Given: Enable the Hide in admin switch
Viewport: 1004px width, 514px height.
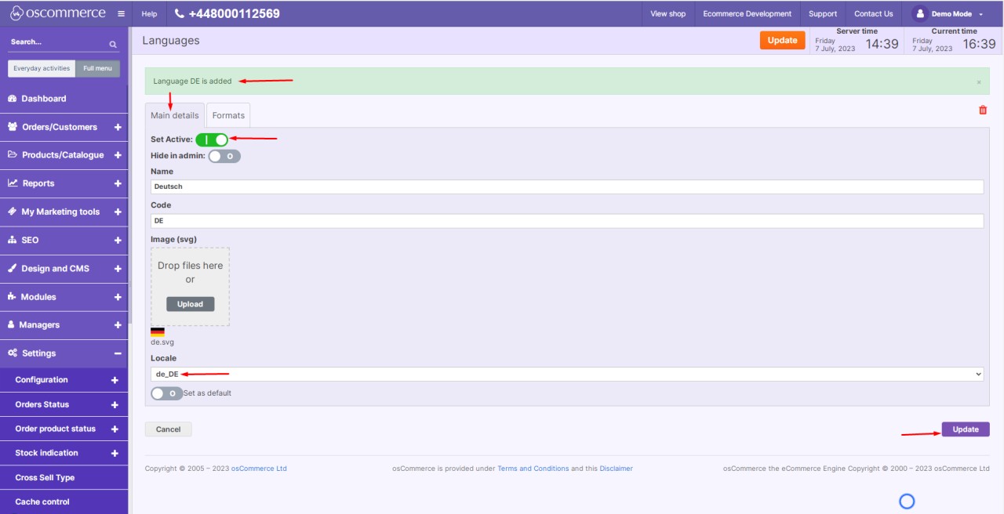Looking at the screenshot, I should pyautogui.click(x=224, y=156).
